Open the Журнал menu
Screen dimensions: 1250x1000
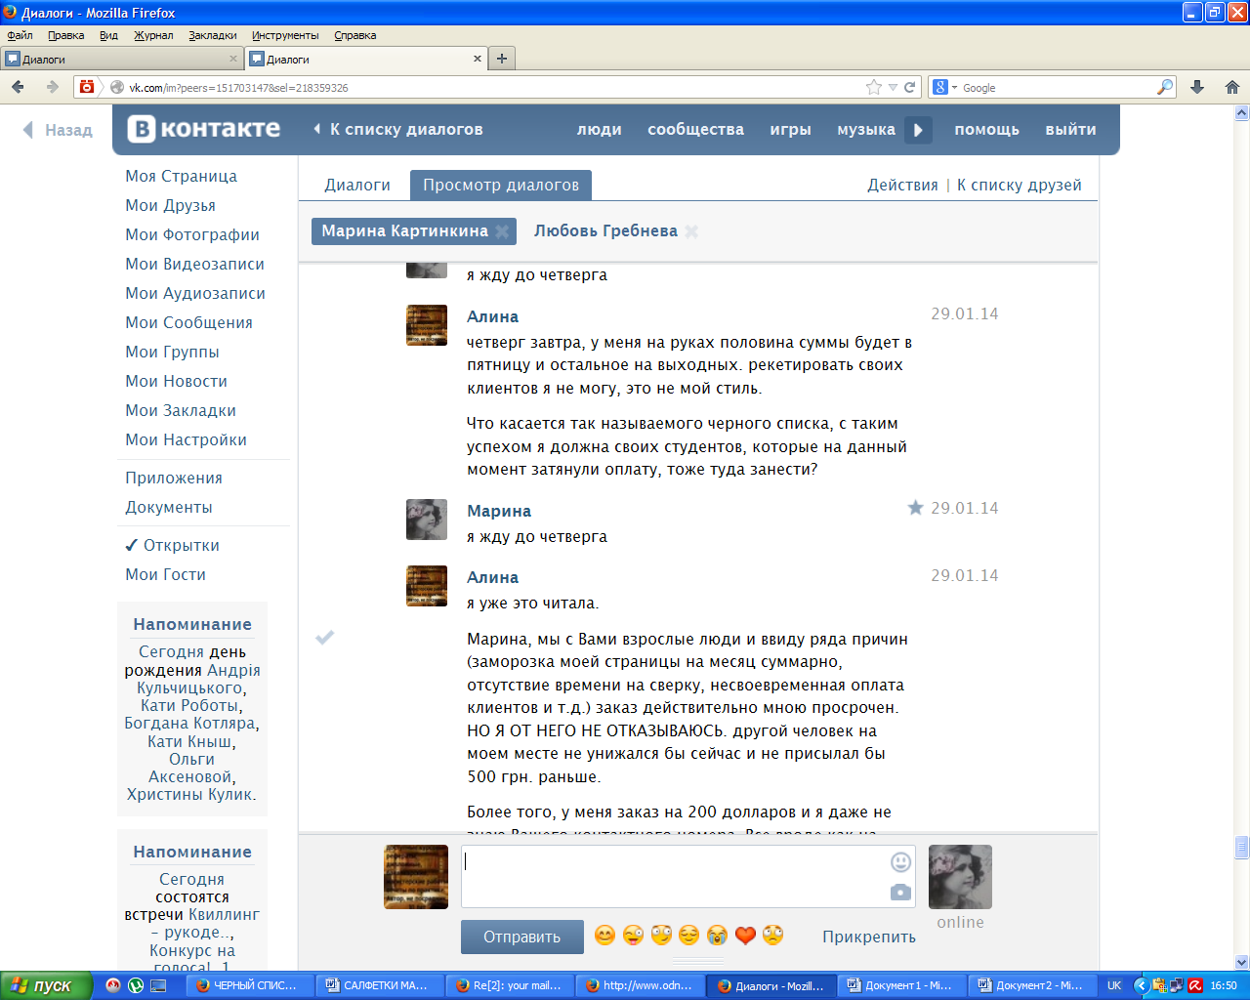(153, 35)
